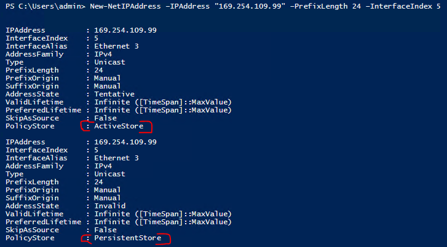Click the AddressState label beside Invalid
Screen dimensions: 447x247
(x=30, y=205)
